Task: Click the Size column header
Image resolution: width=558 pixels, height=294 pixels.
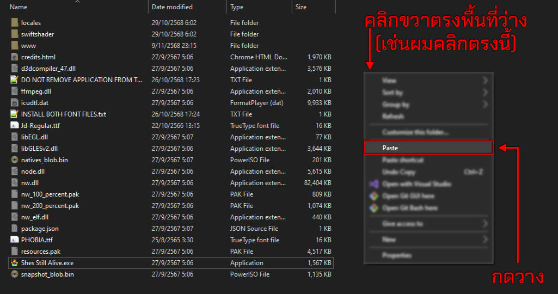Action: tap(301, 7)
